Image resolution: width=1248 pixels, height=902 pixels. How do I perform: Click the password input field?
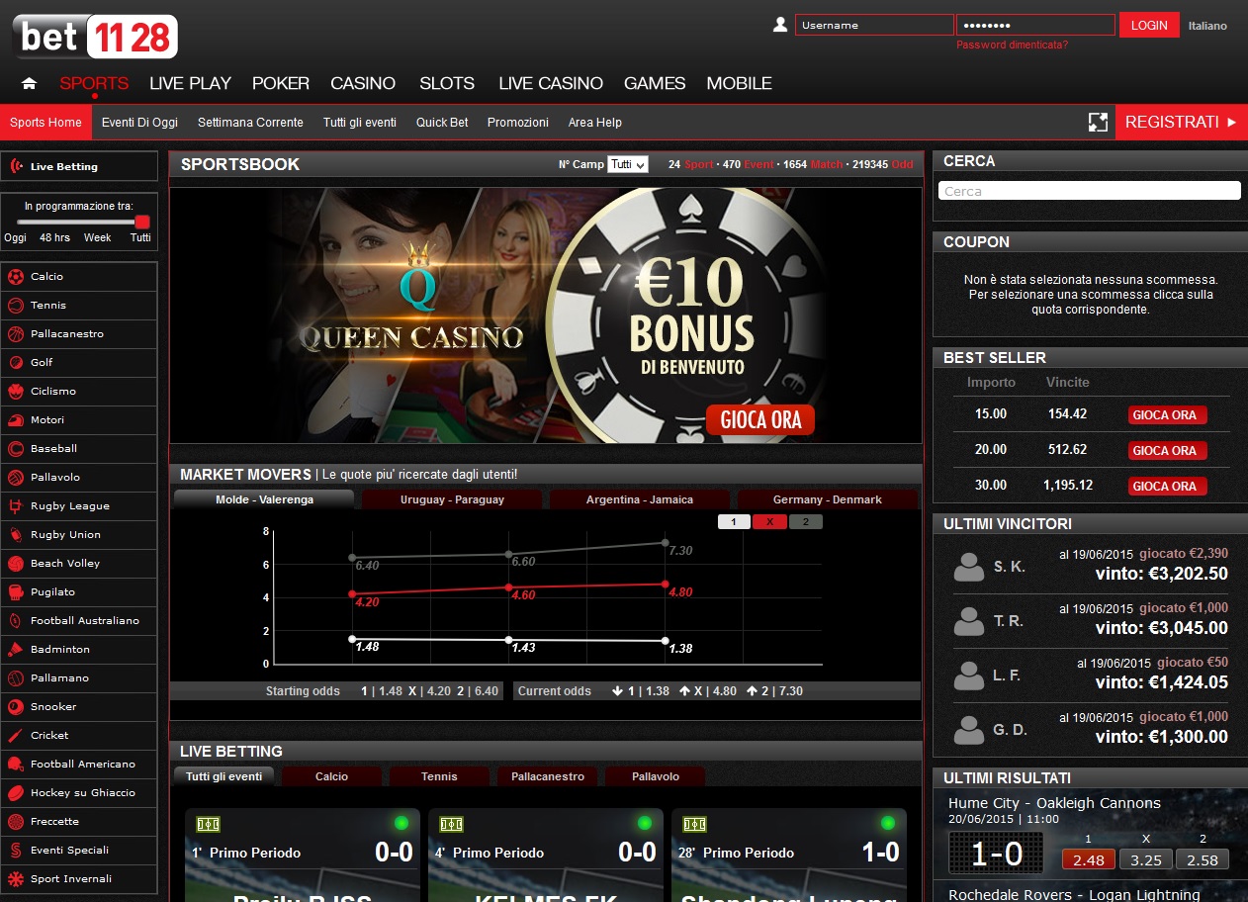point(1035,25)
